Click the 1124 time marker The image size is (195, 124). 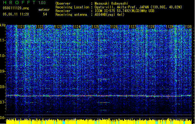click(x=77, y=27)
